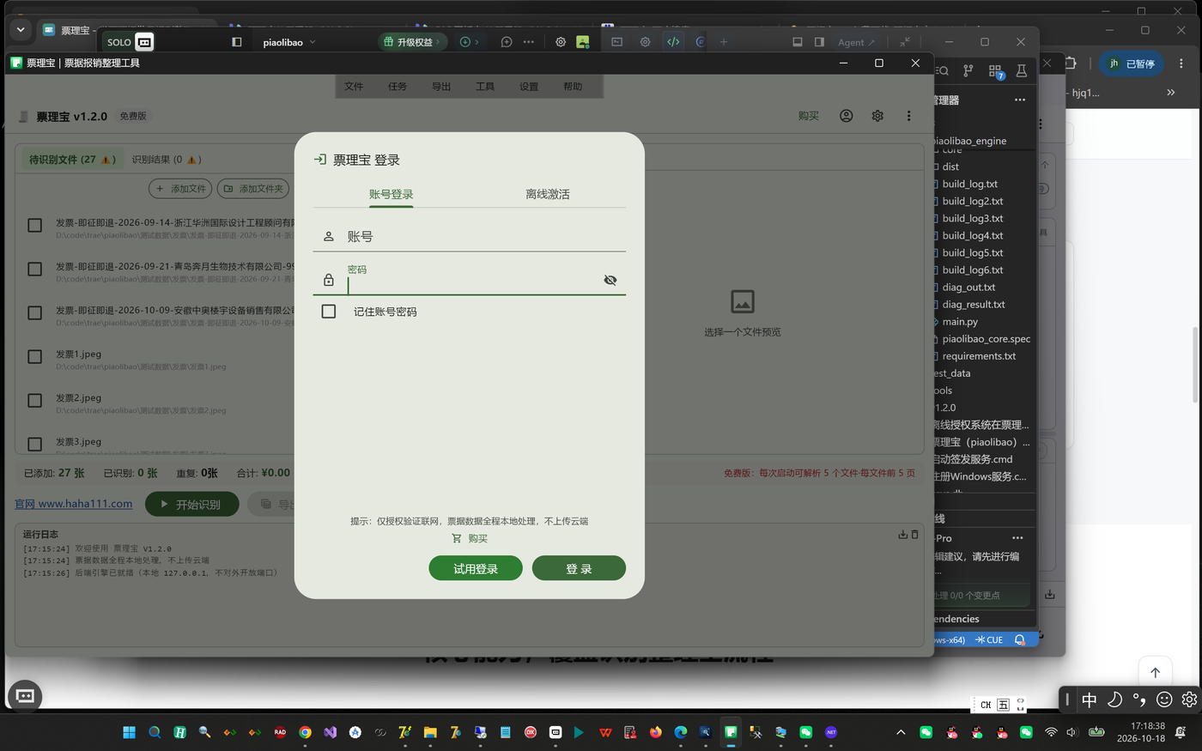Click the terminal icon in IDE toolbar
The image size is (1202, 751).
[x=617, y=42]
